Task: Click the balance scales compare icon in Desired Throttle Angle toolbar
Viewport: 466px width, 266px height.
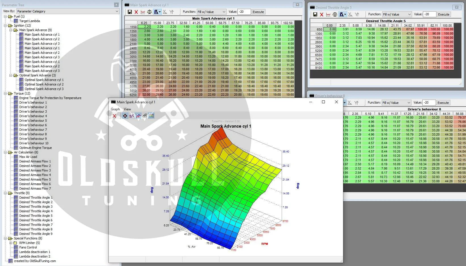Action: click(335, 14)
